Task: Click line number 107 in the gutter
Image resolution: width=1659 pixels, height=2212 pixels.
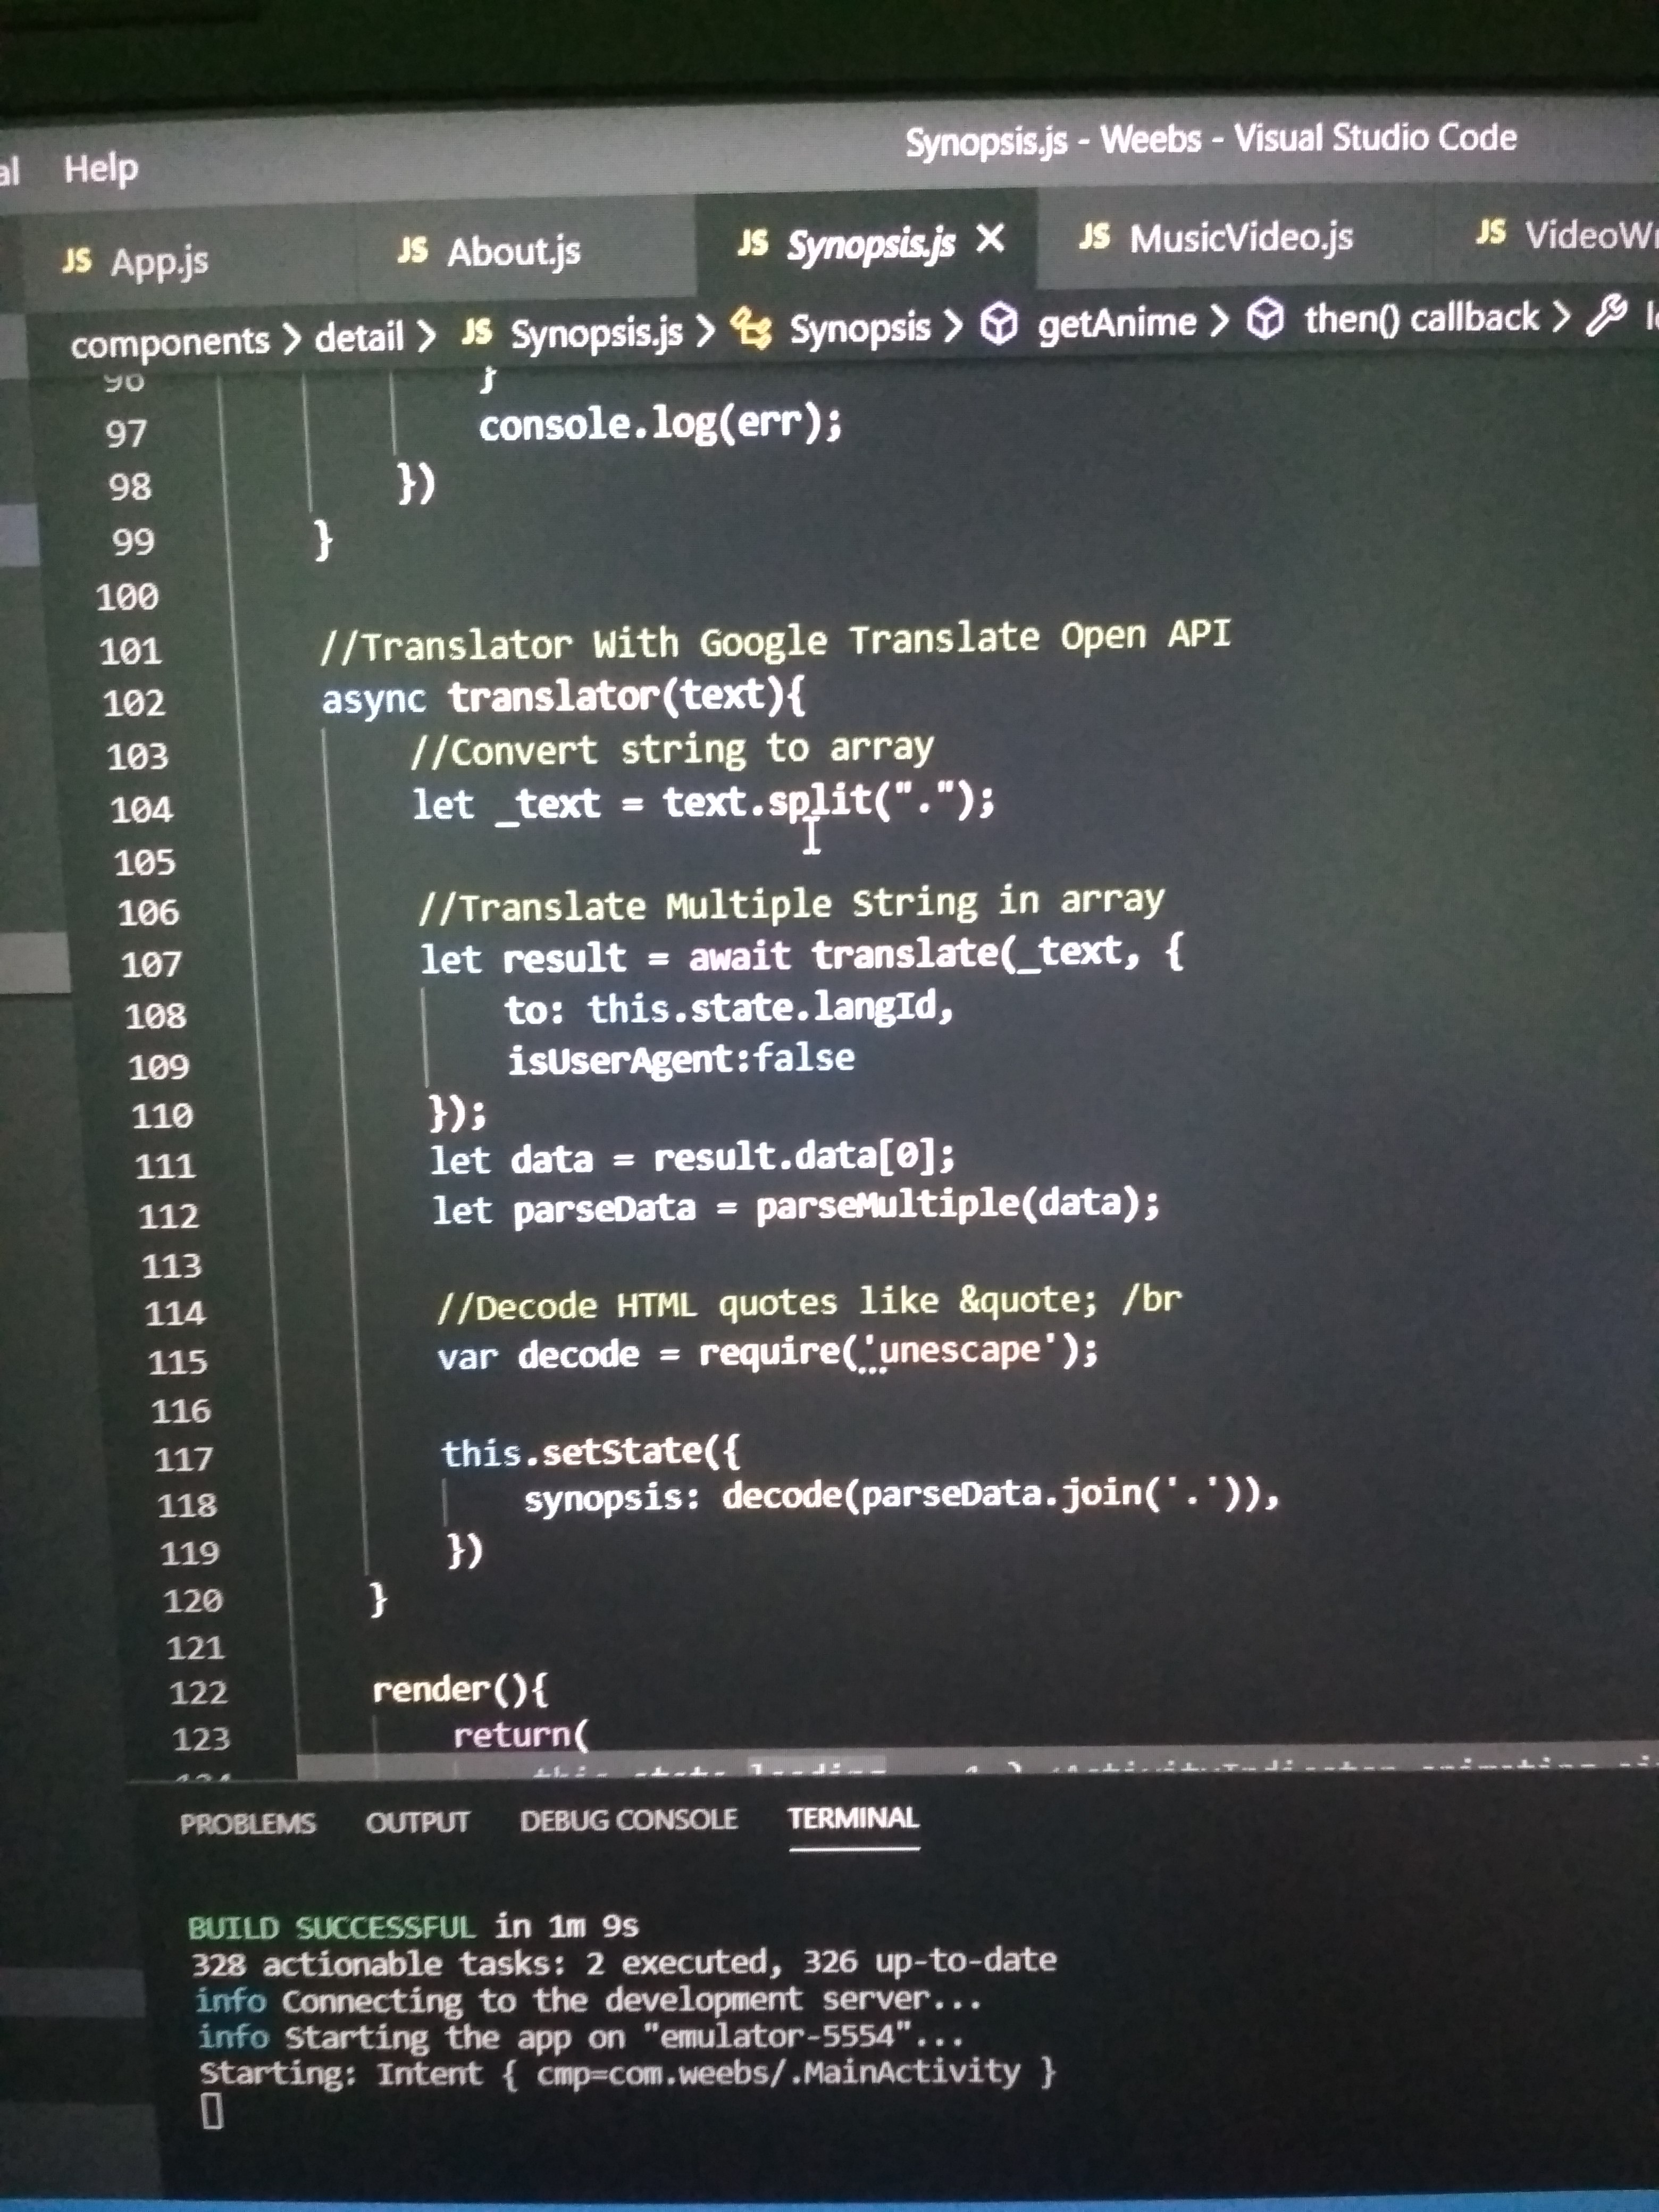Action: (x=151, y=964)
